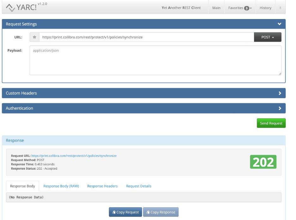Open the History menu item
The width and height of the screenshot is (296, 220).
pyautogui.click(x=265, y=8)
